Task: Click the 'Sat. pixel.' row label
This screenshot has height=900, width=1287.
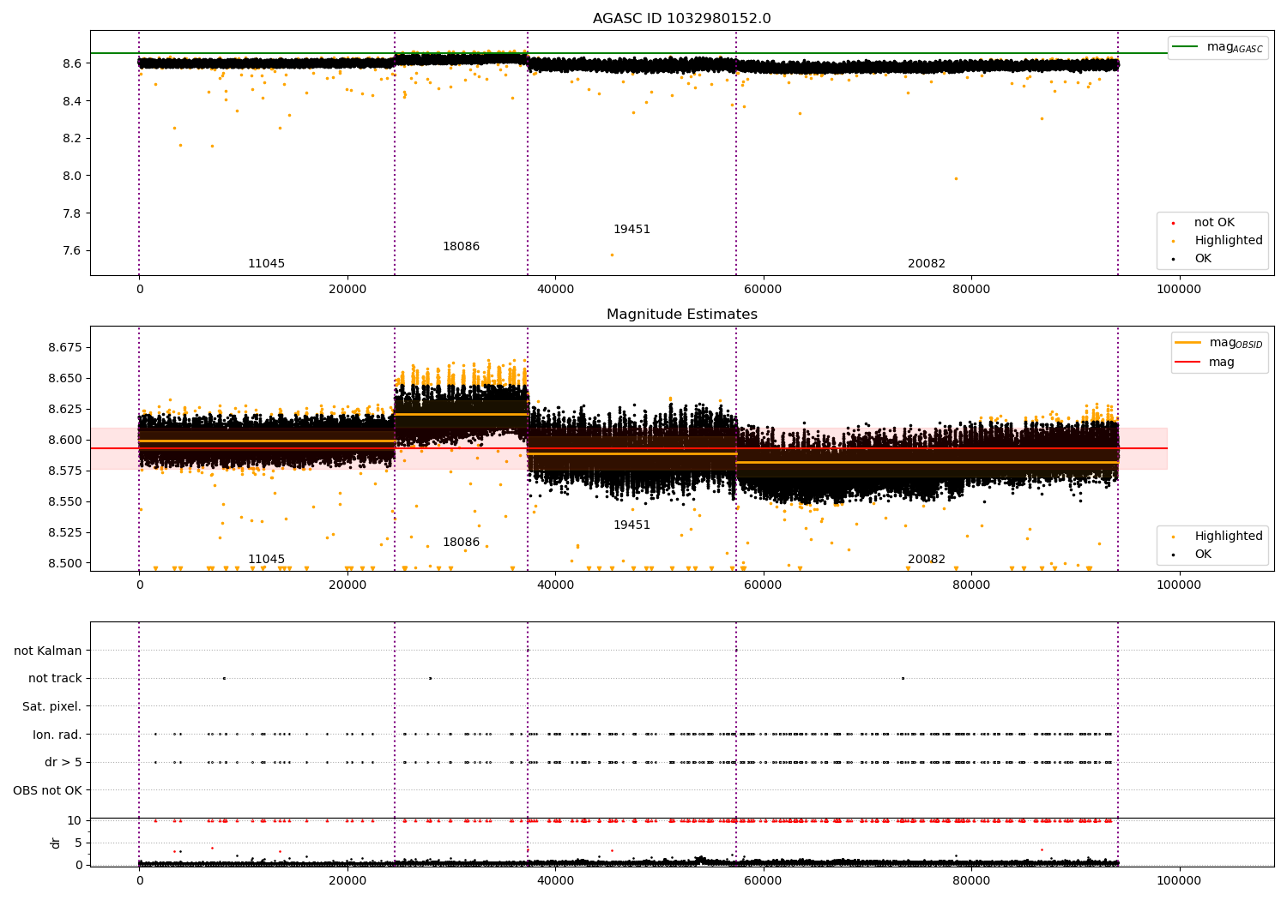Action: [x=51, y=707]
